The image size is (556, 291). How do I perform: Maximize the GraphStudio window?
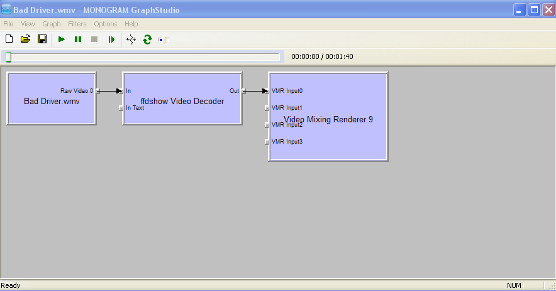point(534,10)
